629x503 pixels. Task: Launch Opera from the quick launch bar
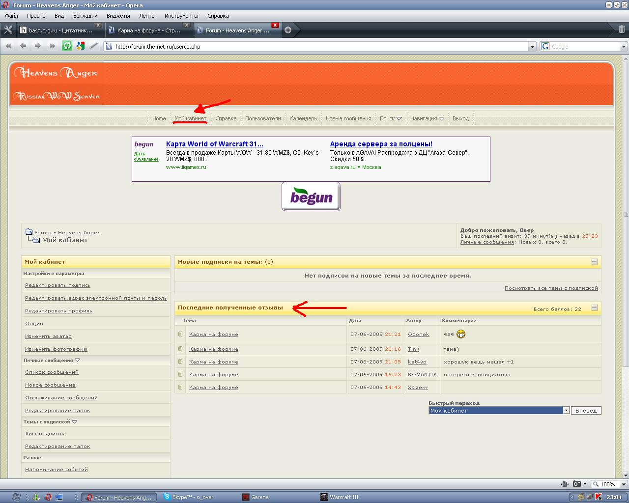[48, 497]
